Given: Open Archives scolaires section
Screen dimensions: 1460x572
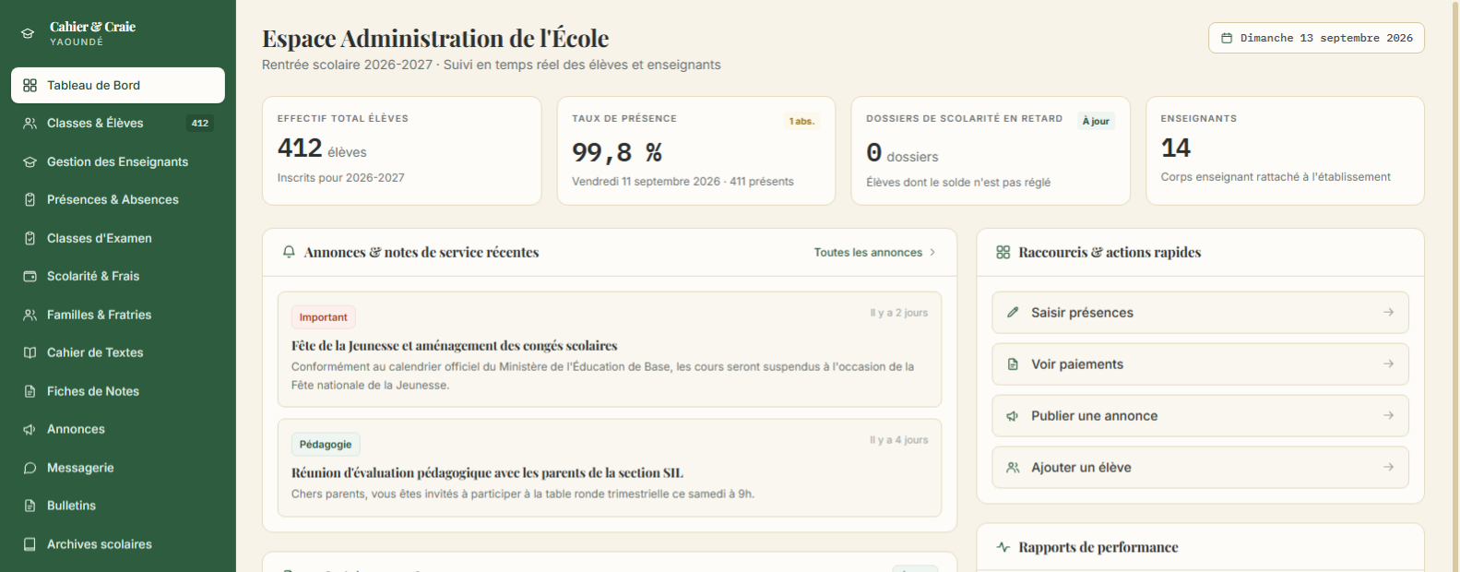Looking at the screenshot, I should pyautogui.click(x=118, y=544).
